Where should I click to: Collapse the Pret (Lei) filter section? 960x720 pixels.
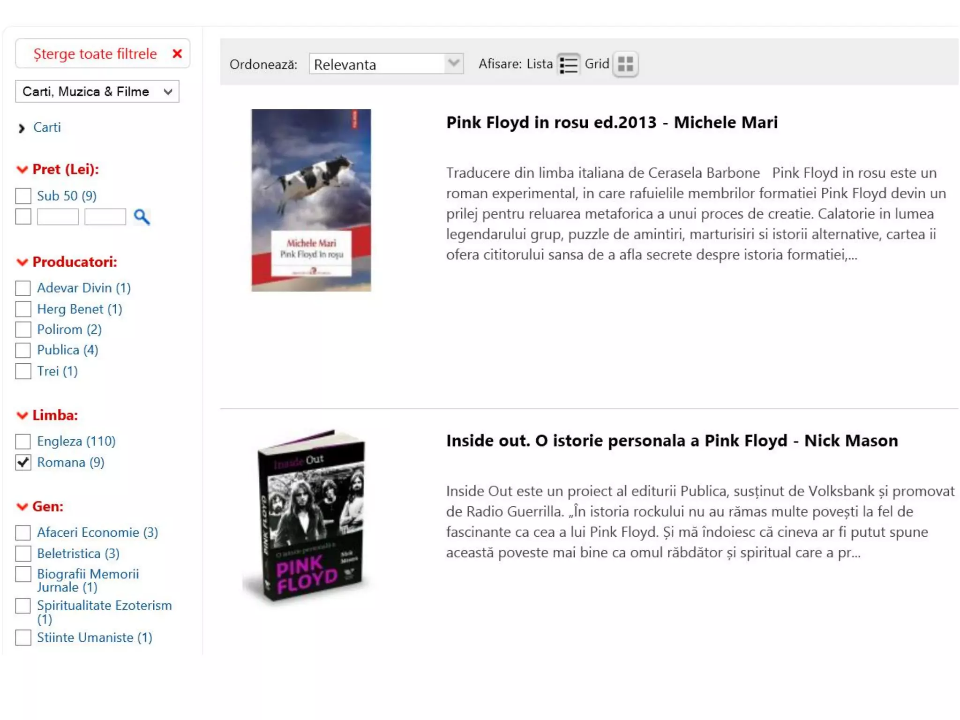tap(22, 170)
